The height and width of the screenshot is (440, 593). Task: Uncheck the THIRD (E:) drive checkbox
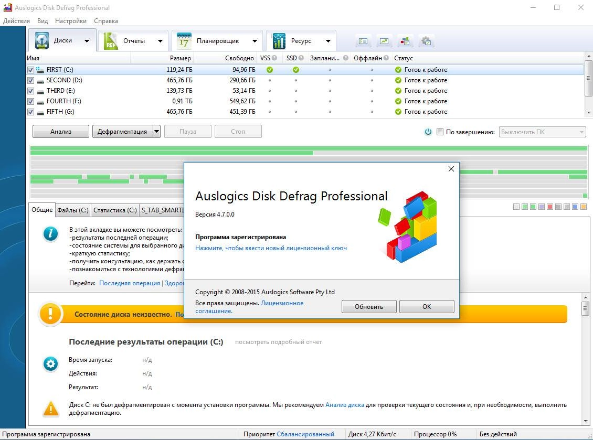point(30,91)
